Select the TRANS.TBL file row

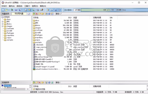74,64
